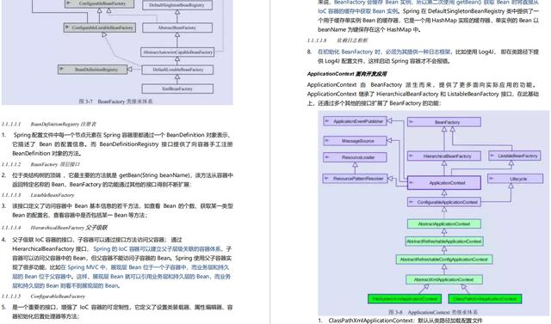Click the line containing 'beanName 为键保存在这个 HashMap 中'

[369, 30]
